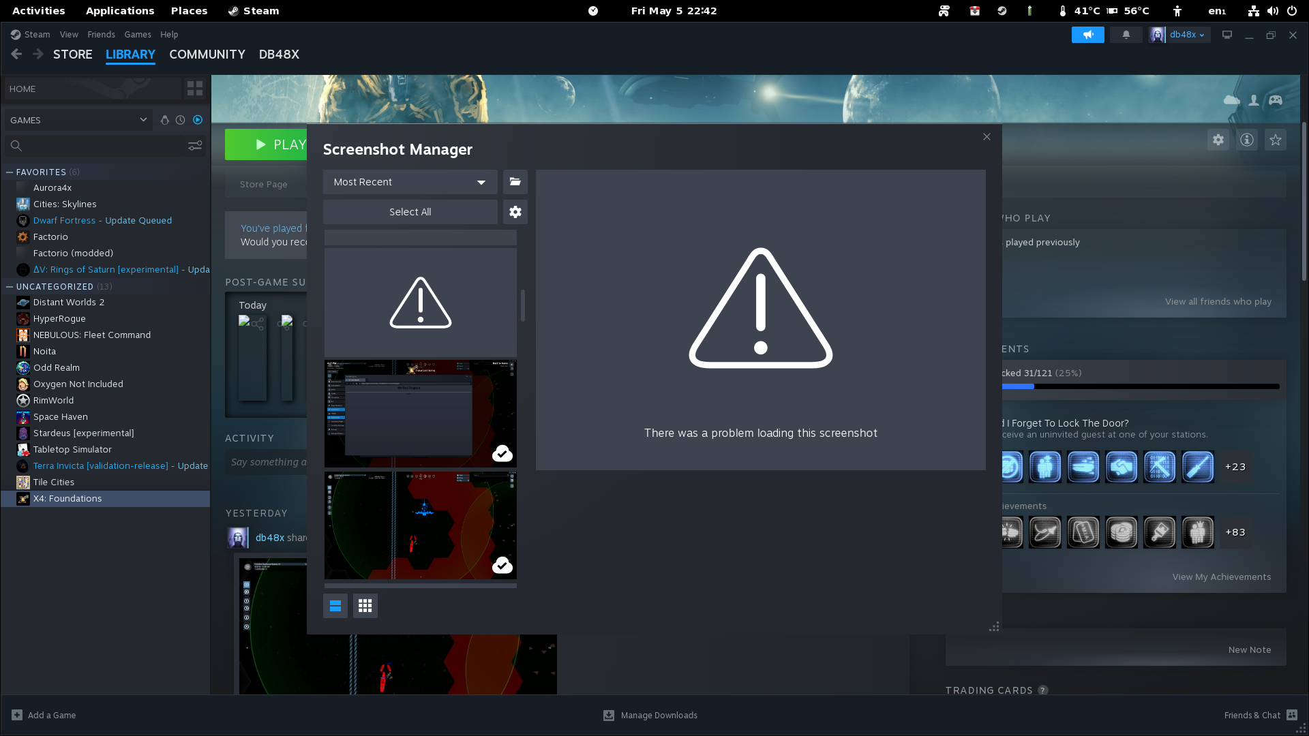Show game info icon
The image size is (1309, 736).
(x=1247, y=140)
